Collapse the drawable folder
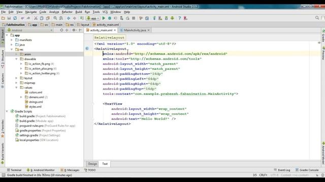 pos(17,59)
